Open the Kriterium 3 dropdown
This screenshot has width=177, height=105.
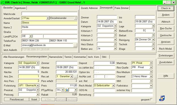(x=115, y=40)
